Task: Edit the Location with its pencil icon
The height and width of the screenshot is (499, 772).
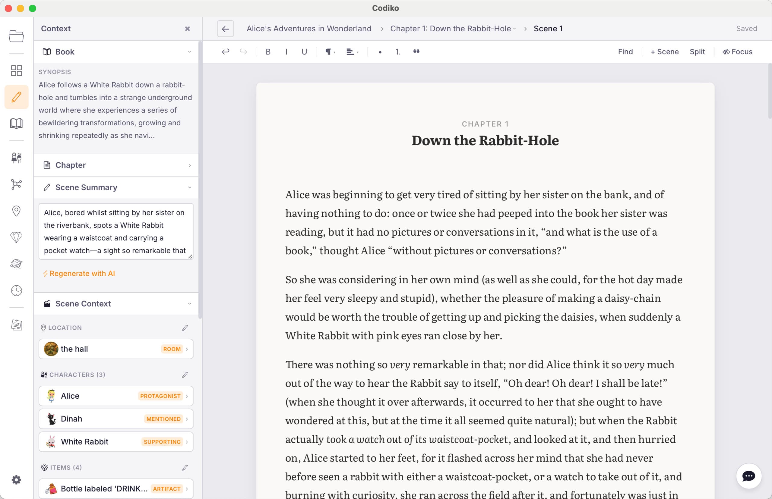Action: tap(185, 328)
